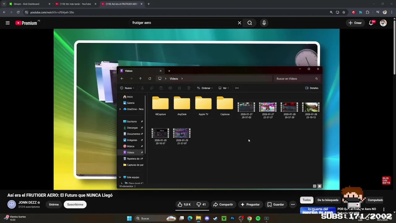Viewport: 396px width, 223px height.
Task: Go up one folder in File Explorer
Action: pyautogui.click(x=140, y=79)
